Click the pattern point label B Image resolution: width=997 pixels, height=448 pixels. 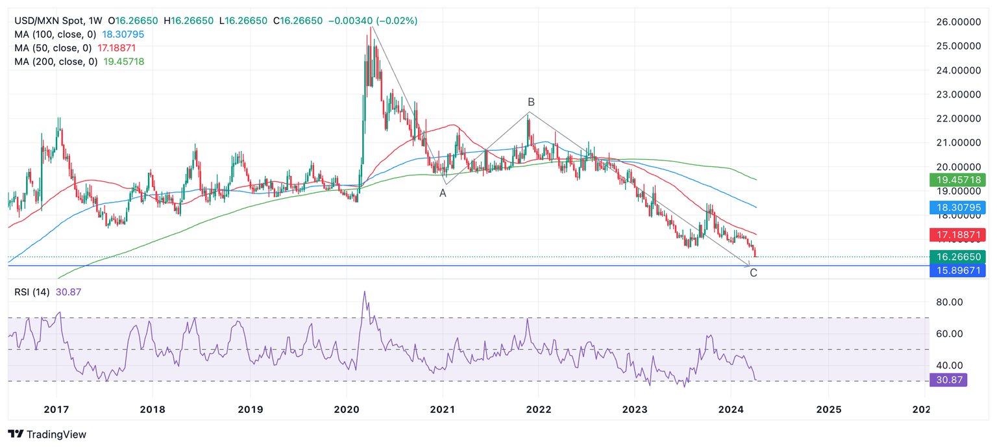click(531, 102)
